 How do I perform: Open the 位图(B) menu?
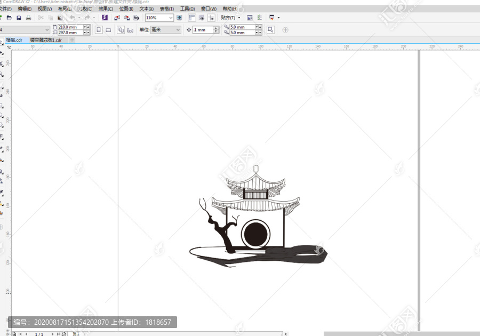(126, 9)
